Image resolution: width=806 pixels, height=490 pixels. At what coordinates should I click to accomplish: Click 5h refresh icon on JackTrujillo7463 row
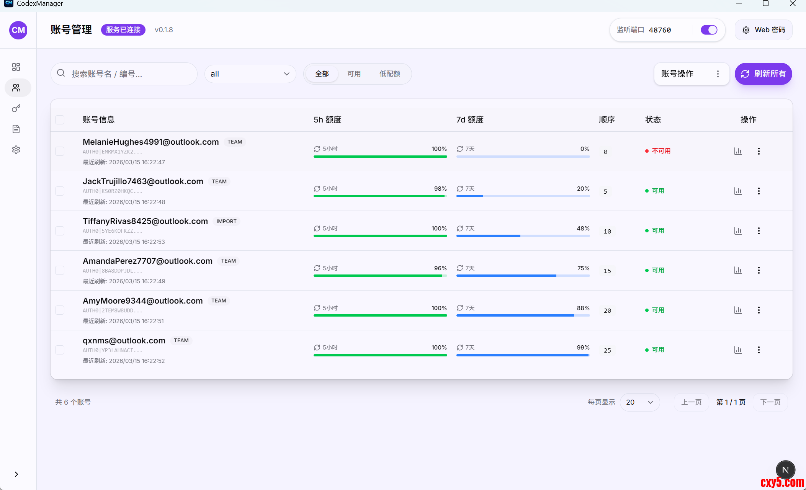317,189
